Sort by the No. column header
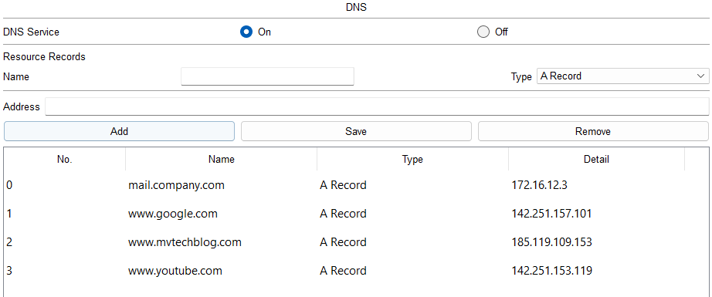This screenshot has width=712, height=297. point(64,159)
